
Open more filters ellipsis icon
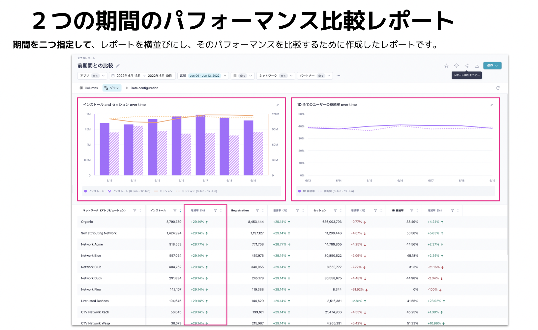(x=338, y=76)
